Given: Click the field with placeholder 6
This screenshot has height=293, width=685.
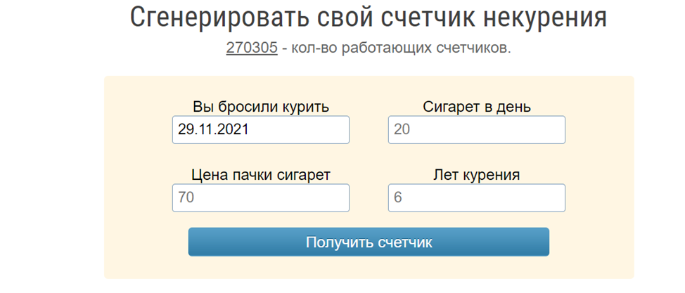Looking at the screenshot, I should 476,198.
